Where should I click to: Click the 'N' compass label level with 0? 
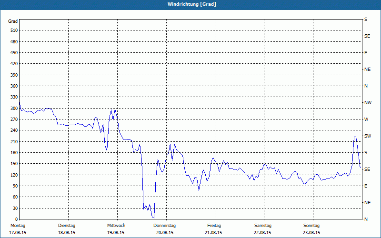(x=366, y=219)
